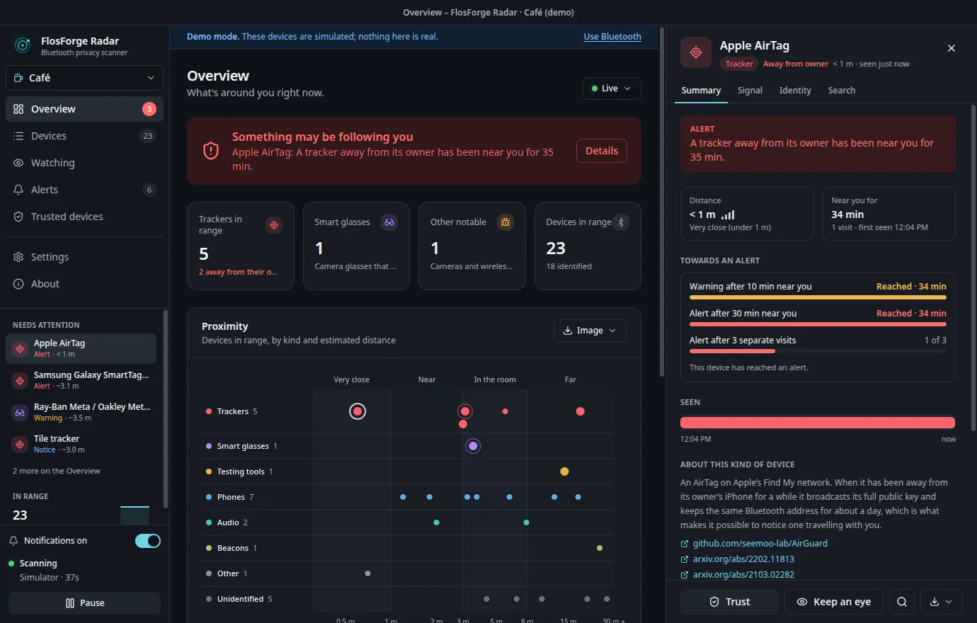This screenshot has height=623, width=977.
Task: Switch to the Signal tab
Action: coord(750,91)
